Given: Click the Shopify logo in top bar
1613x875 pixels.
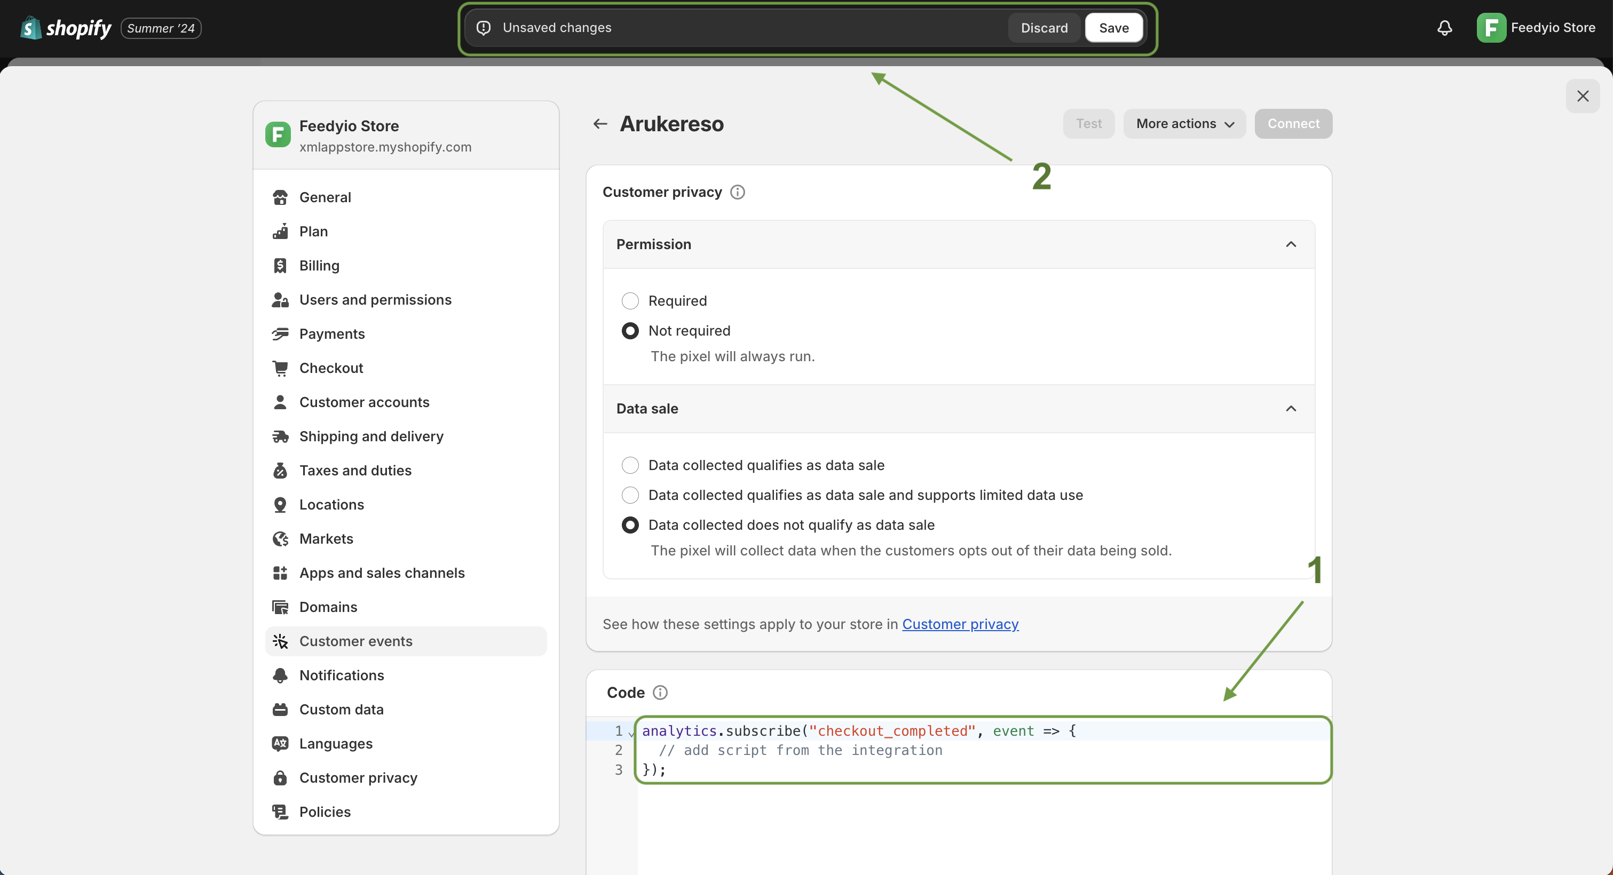Looking at the screenshot, I should point(66,28).
